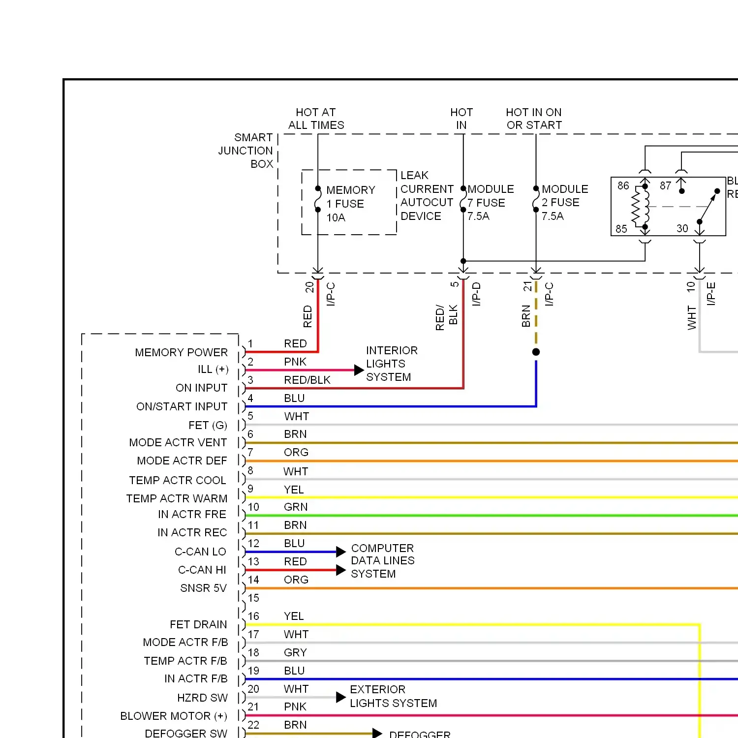Screen dimensions: 738x738
Task: Select pin 16 YEL wire label
Action: click(x=294, y=616)
